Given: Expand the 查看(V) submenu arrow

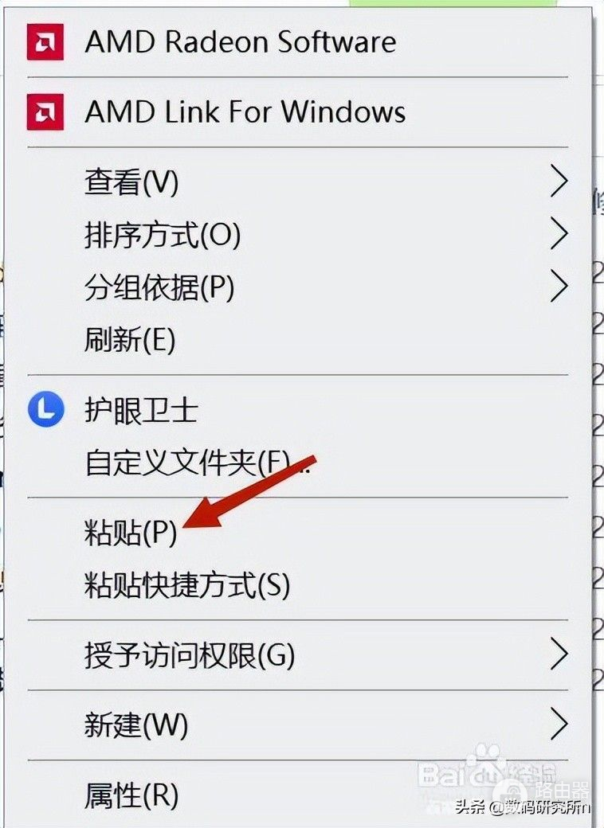Looking at the screenshot, I should point(559,182).
